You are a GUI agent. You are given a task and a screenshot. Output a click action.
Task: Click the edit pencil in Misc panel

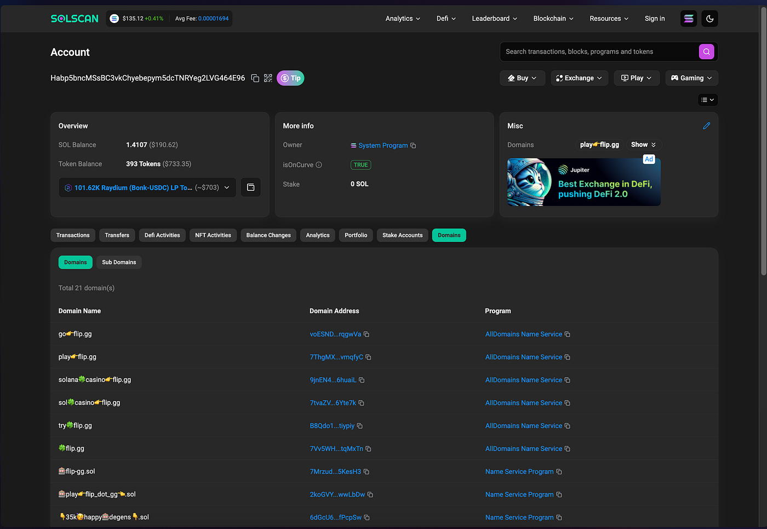point(707,126)
